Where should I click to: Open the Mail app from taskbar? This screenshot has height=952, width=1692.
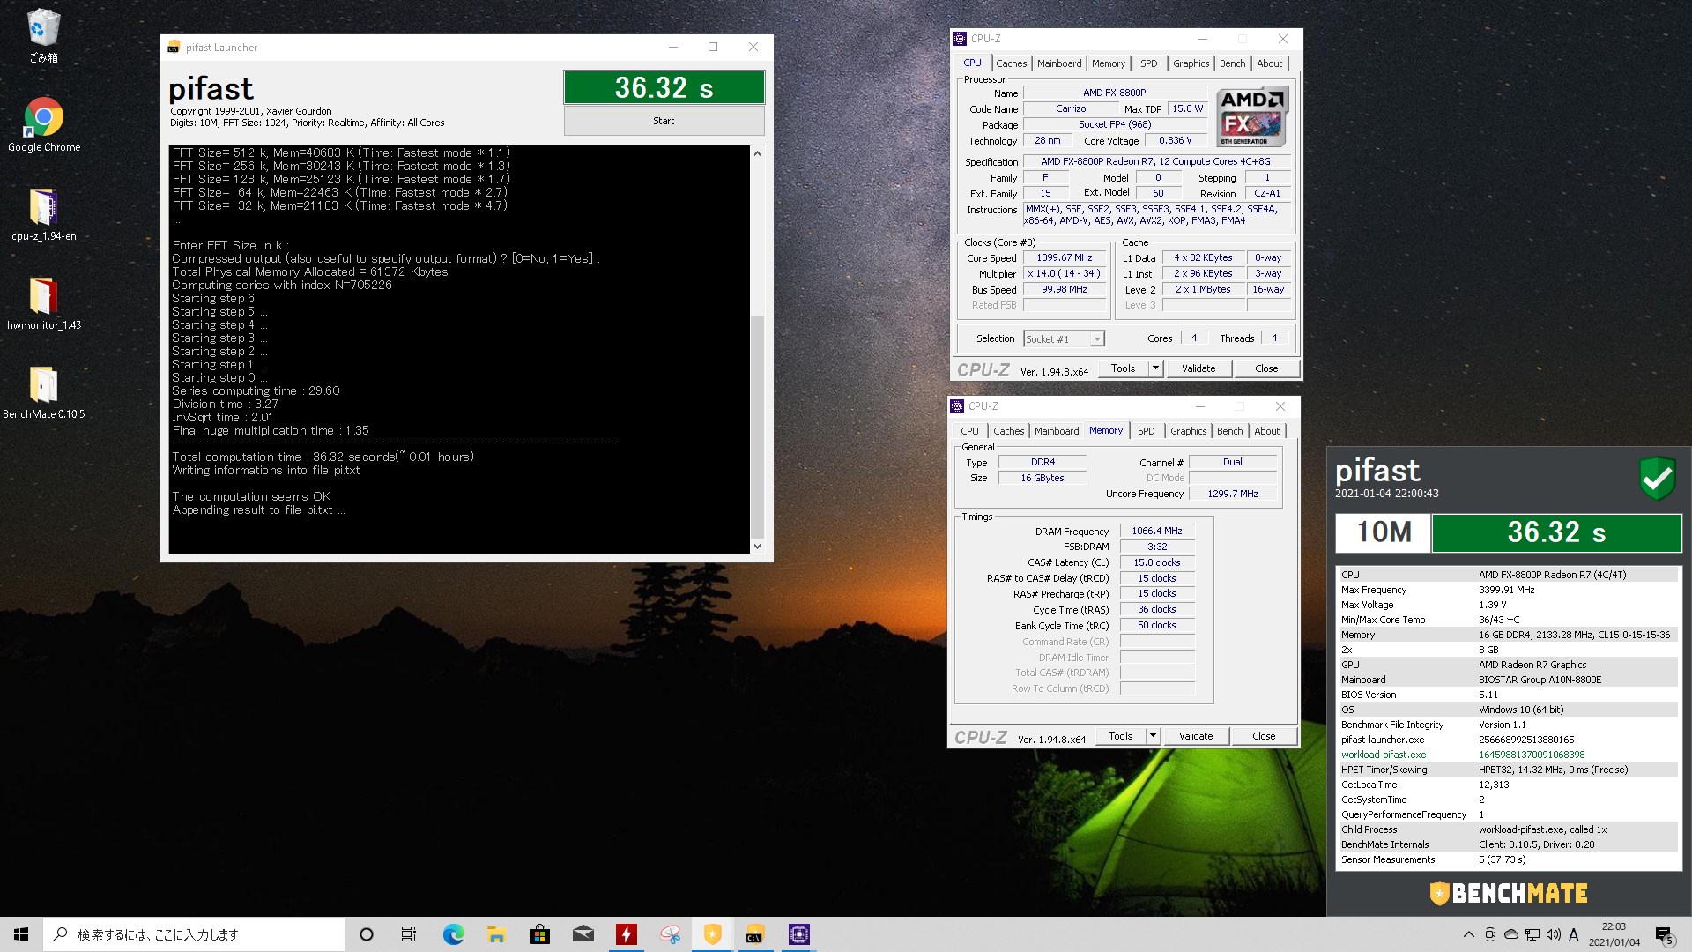coord(583,934)
